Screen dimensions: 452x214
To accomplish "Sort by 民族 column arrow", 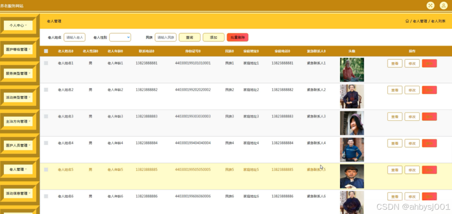I will pos(233,51).
